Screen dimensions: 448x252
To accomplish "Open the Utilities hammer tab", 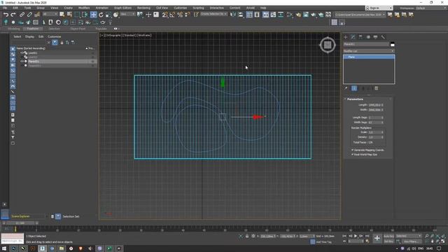I will click(383, 37).
